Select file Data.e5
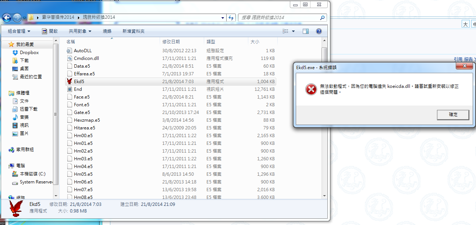 pyautogui.click(x=82, y=66)
